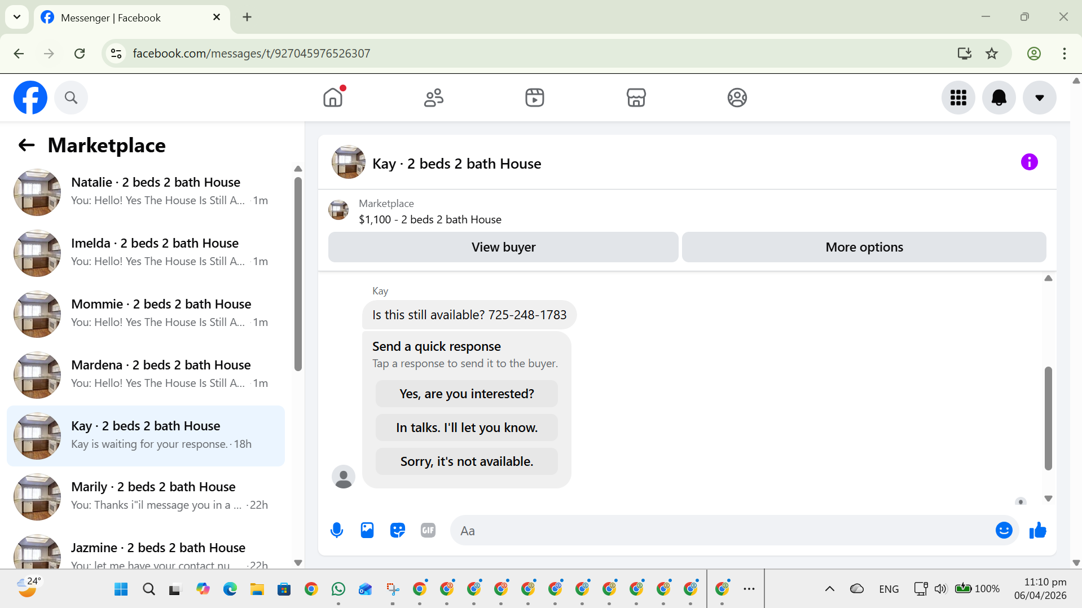Open the Friends icon in top navigation
The height and width of the screenshot is (608, 1082).
pos(434,98)
